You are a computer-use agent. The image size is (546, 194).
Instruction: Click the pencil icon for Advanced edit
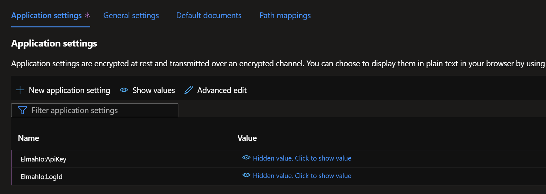(189, 90)
